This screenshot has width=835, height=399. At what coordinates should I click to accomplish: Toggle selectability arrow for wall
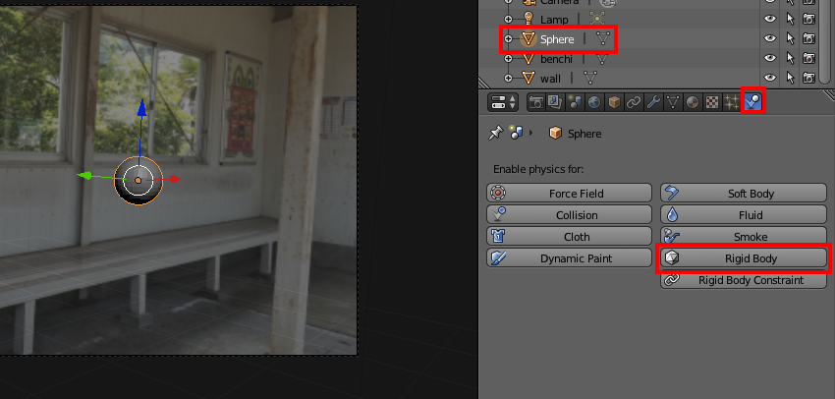coord(790,78)
